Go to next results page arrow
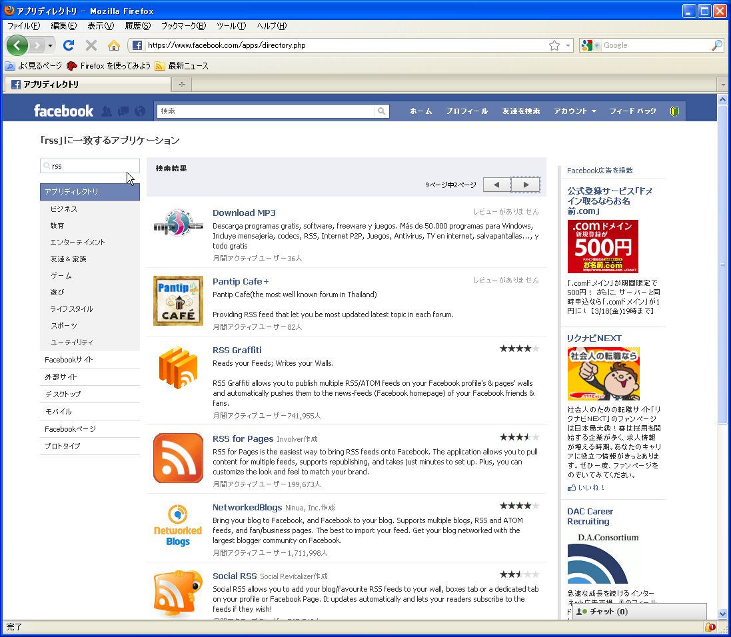731x637 pixels. pyautogui.click(x=526, y=185)
